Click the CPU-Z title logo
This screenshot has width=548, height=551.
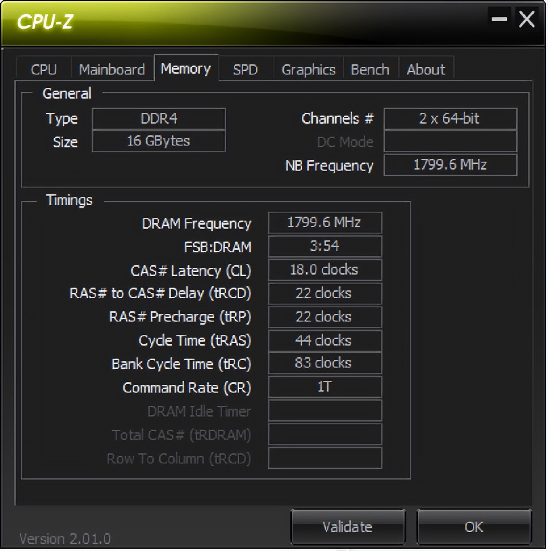pos(45,22)
